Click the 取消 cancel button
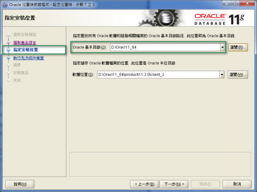Image resolution: width=257 pixels, height=192 pixels. [237, 184]
